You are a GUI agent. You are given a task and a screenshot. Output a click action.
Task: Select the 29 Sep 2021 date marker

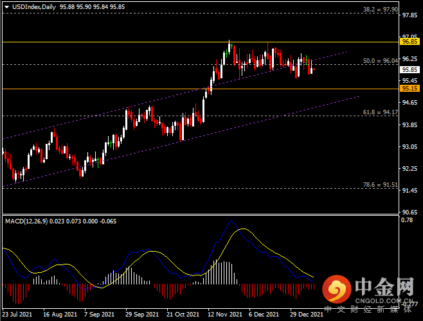[141, 315]
